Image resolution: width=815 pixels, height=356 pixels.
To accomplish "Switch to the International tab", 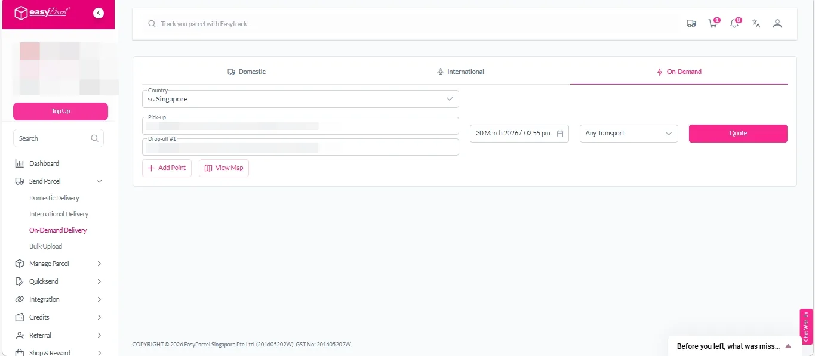I will tap(460, 72).
